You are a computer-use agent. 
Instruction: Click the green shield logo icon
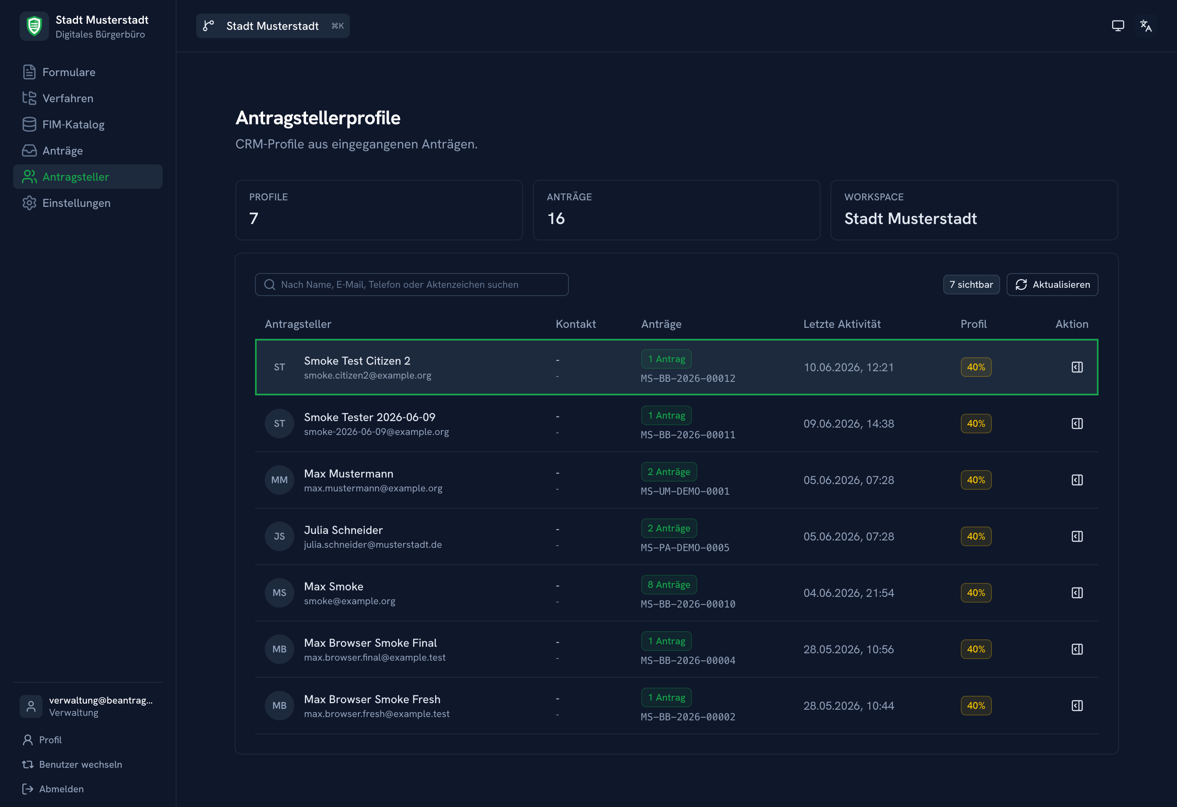point(34,26)
